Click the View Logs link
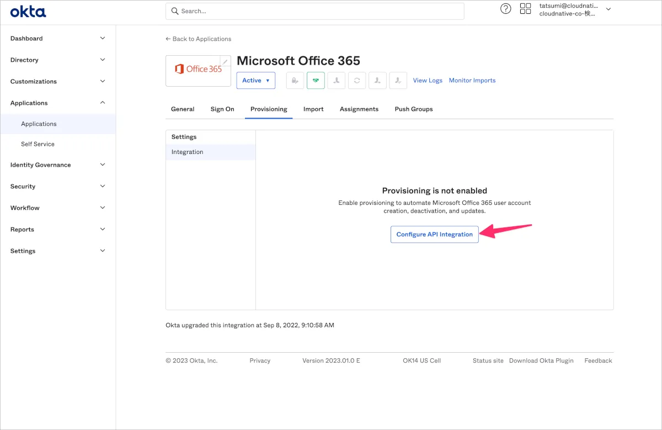 [x=428, y=81]
